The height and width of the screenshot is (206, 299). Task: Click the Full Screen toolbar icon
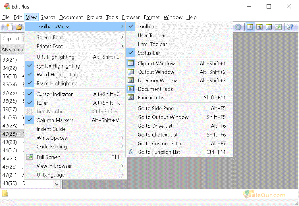[x=278, y=27]
